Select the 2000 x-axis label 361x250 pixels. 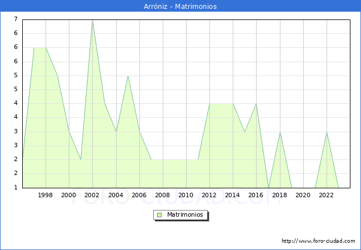[x=69, y=195]
